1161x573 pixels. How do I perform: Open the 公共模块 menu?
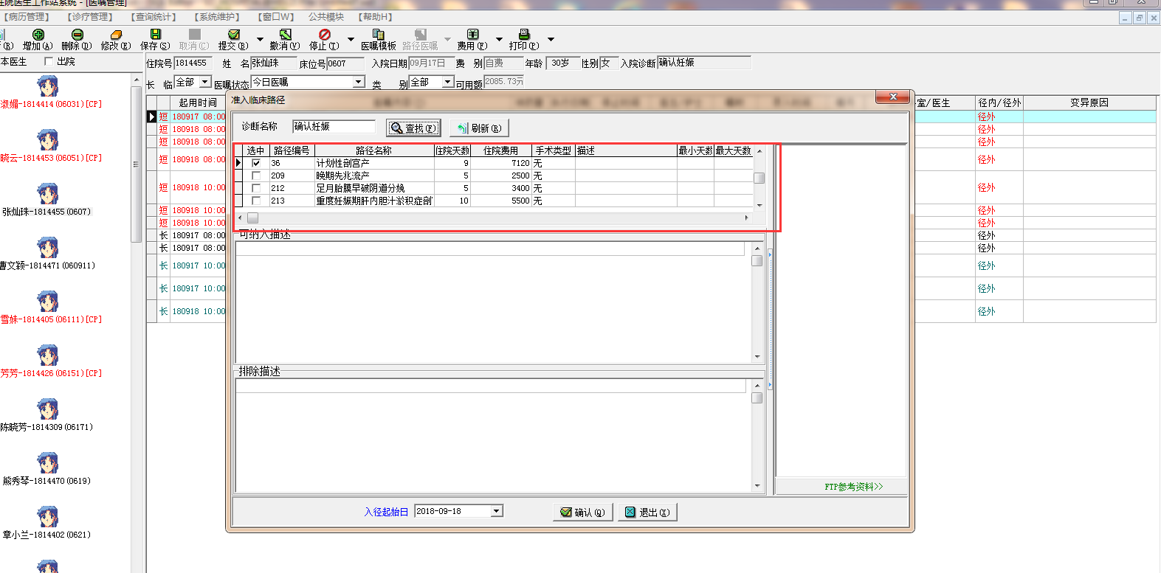tap(326, 17)
